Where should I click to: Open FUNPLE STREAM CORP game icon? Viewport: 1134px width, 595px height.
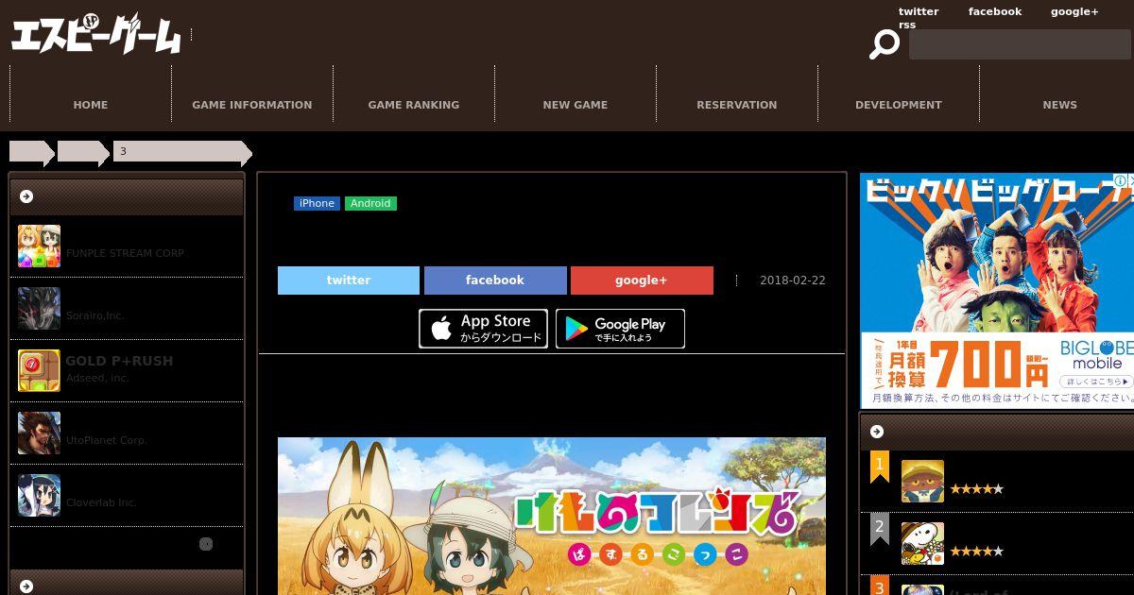coord(39,246)
